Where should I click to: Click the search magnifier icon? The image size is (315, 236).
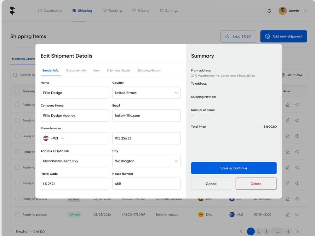[x=15, y=75]
